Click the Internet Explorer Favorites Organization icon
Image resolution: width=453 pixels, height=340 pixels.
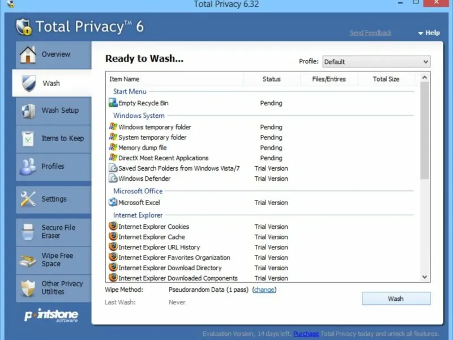[x=113, y=257]
